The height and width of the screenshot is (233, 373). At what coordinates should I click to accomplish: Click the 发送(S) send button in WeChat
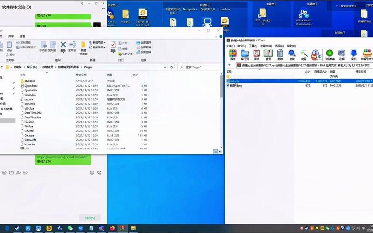90,218
